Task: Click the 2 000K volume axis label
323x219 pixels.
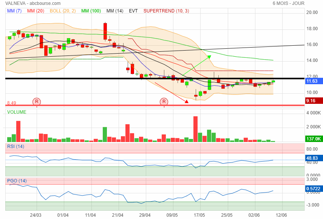Action: pos(314,127)
